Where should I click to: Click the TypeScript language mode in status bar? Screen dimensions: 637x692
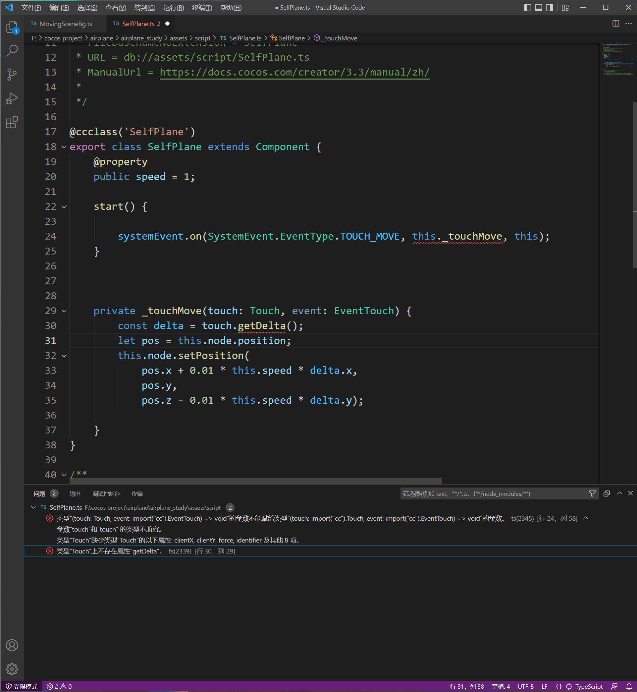(x=588, y=686)
